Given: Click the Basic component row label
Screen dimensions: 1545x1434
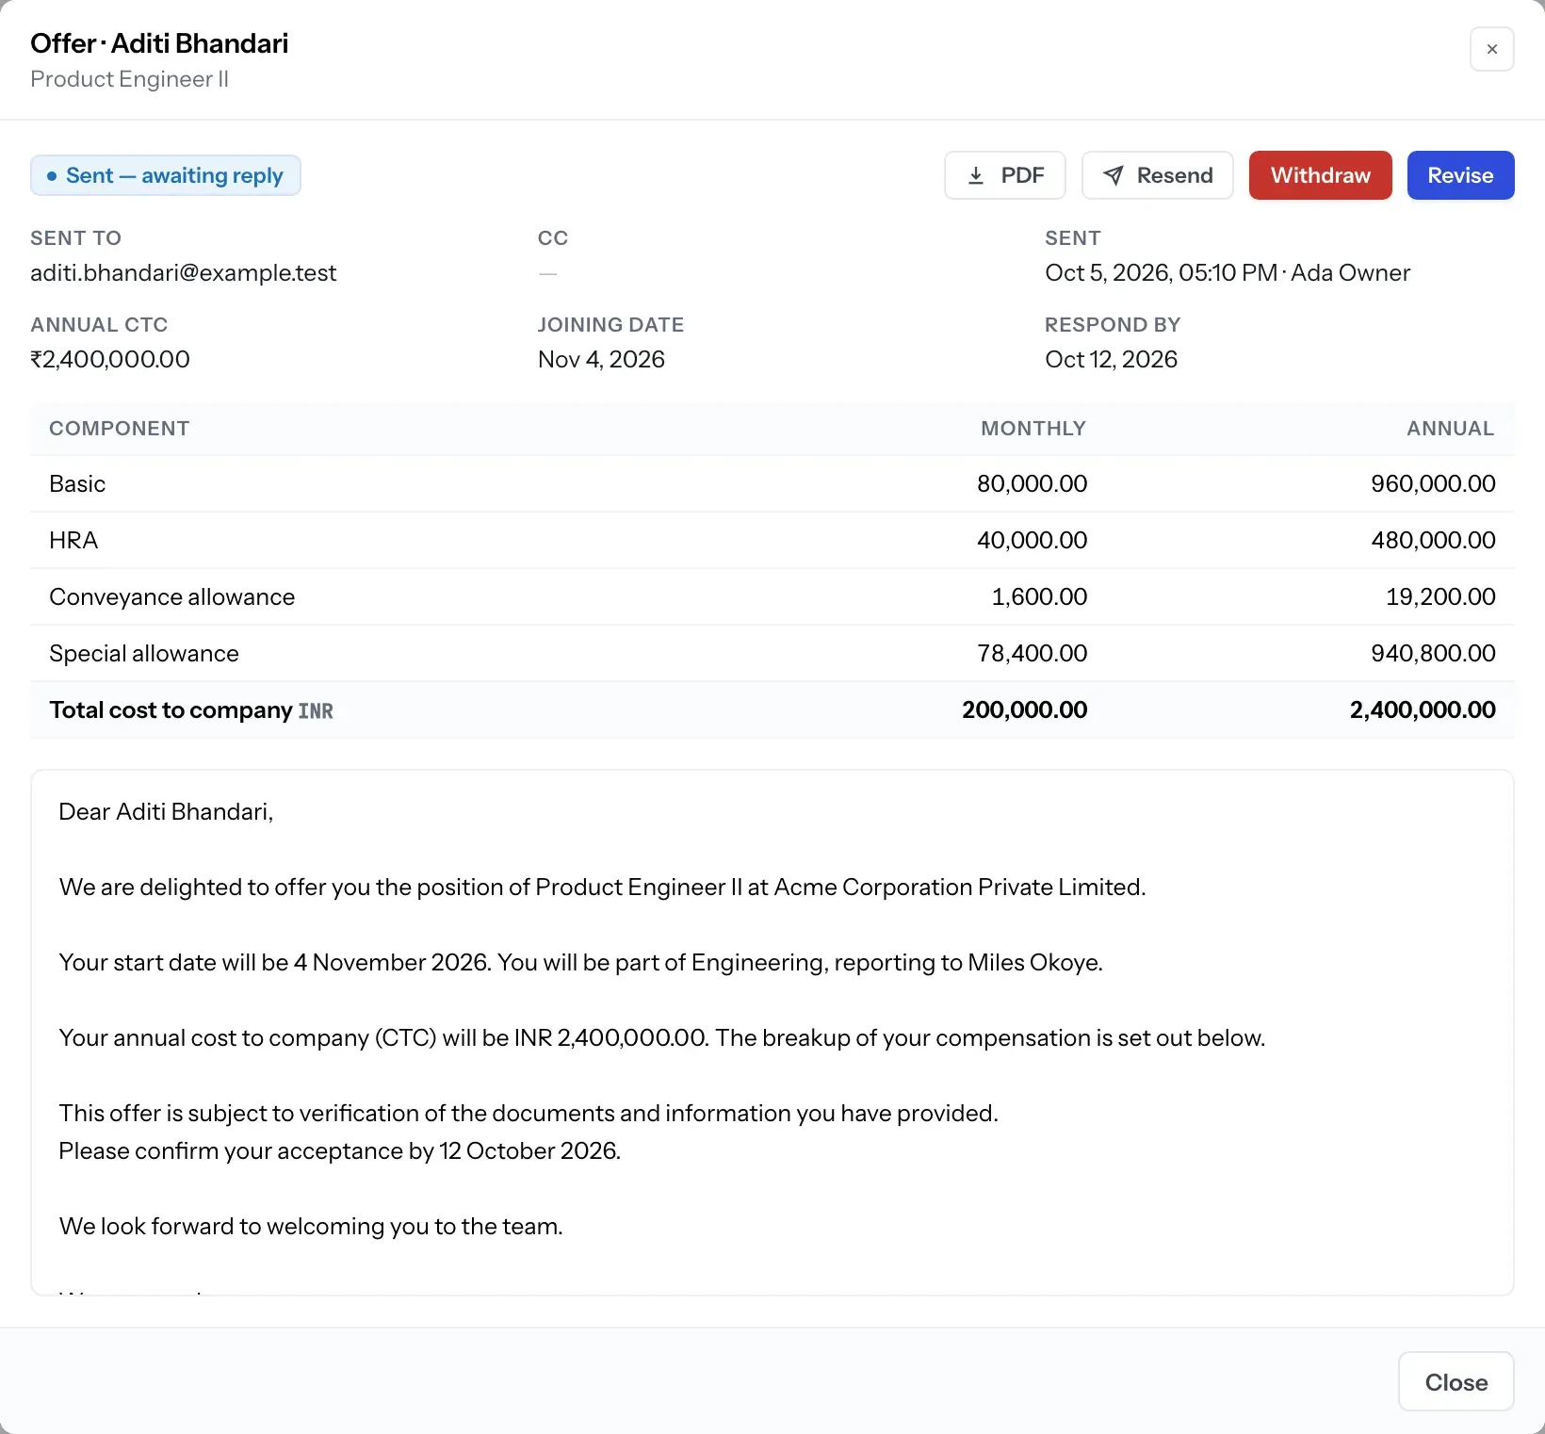Looking at the screenshot, I should point(77,484).
